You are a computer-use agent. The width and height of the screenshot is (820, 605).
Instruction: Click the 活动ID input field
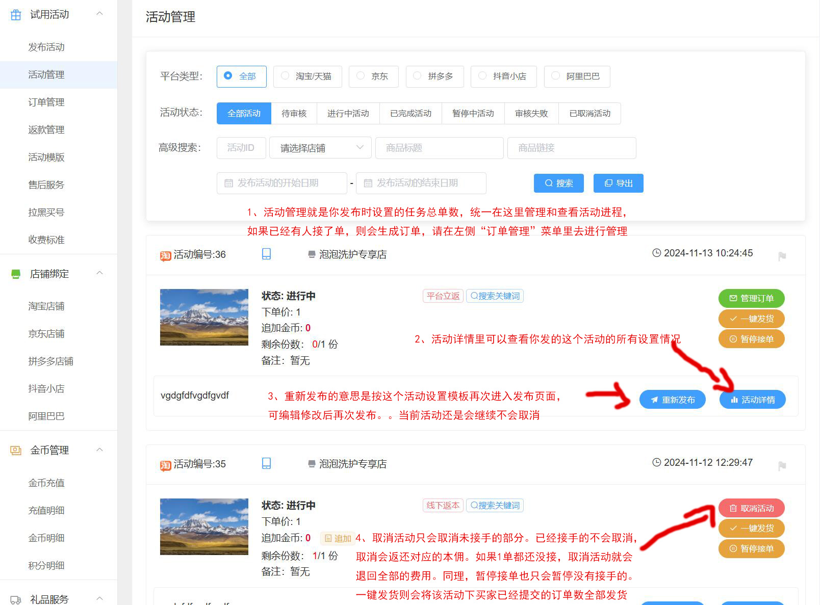click(x=241, y=148)
